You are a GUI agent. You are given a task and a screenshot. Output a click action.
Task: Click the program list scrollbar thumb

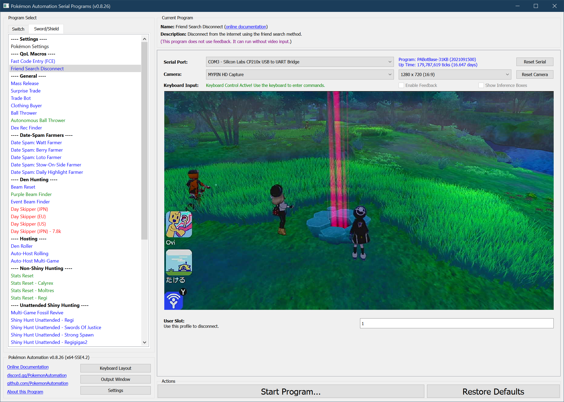144,140
